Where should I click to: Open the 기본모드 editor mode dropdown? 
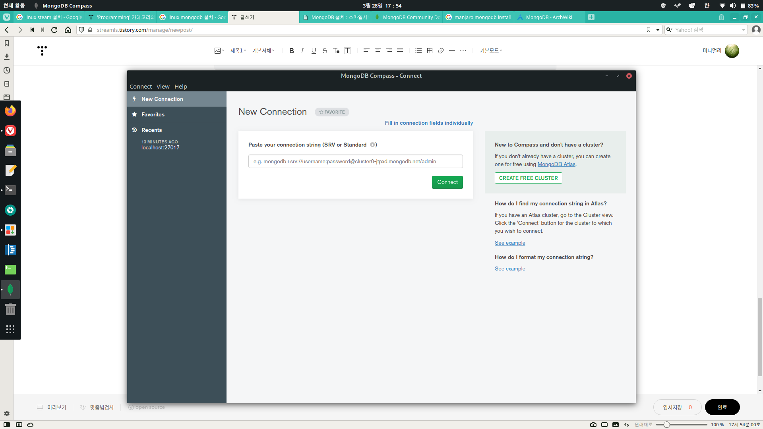pyautogui.click(x=491, y=51)
